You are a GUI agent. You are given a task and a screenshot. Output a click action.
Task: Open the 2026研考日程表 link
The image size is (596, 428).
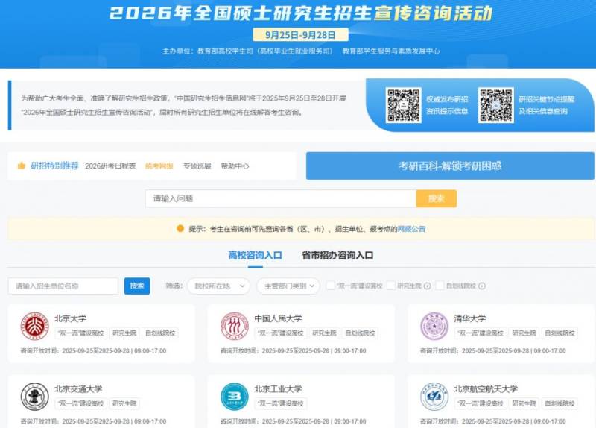pyautogui.click(x=110, y=166)
